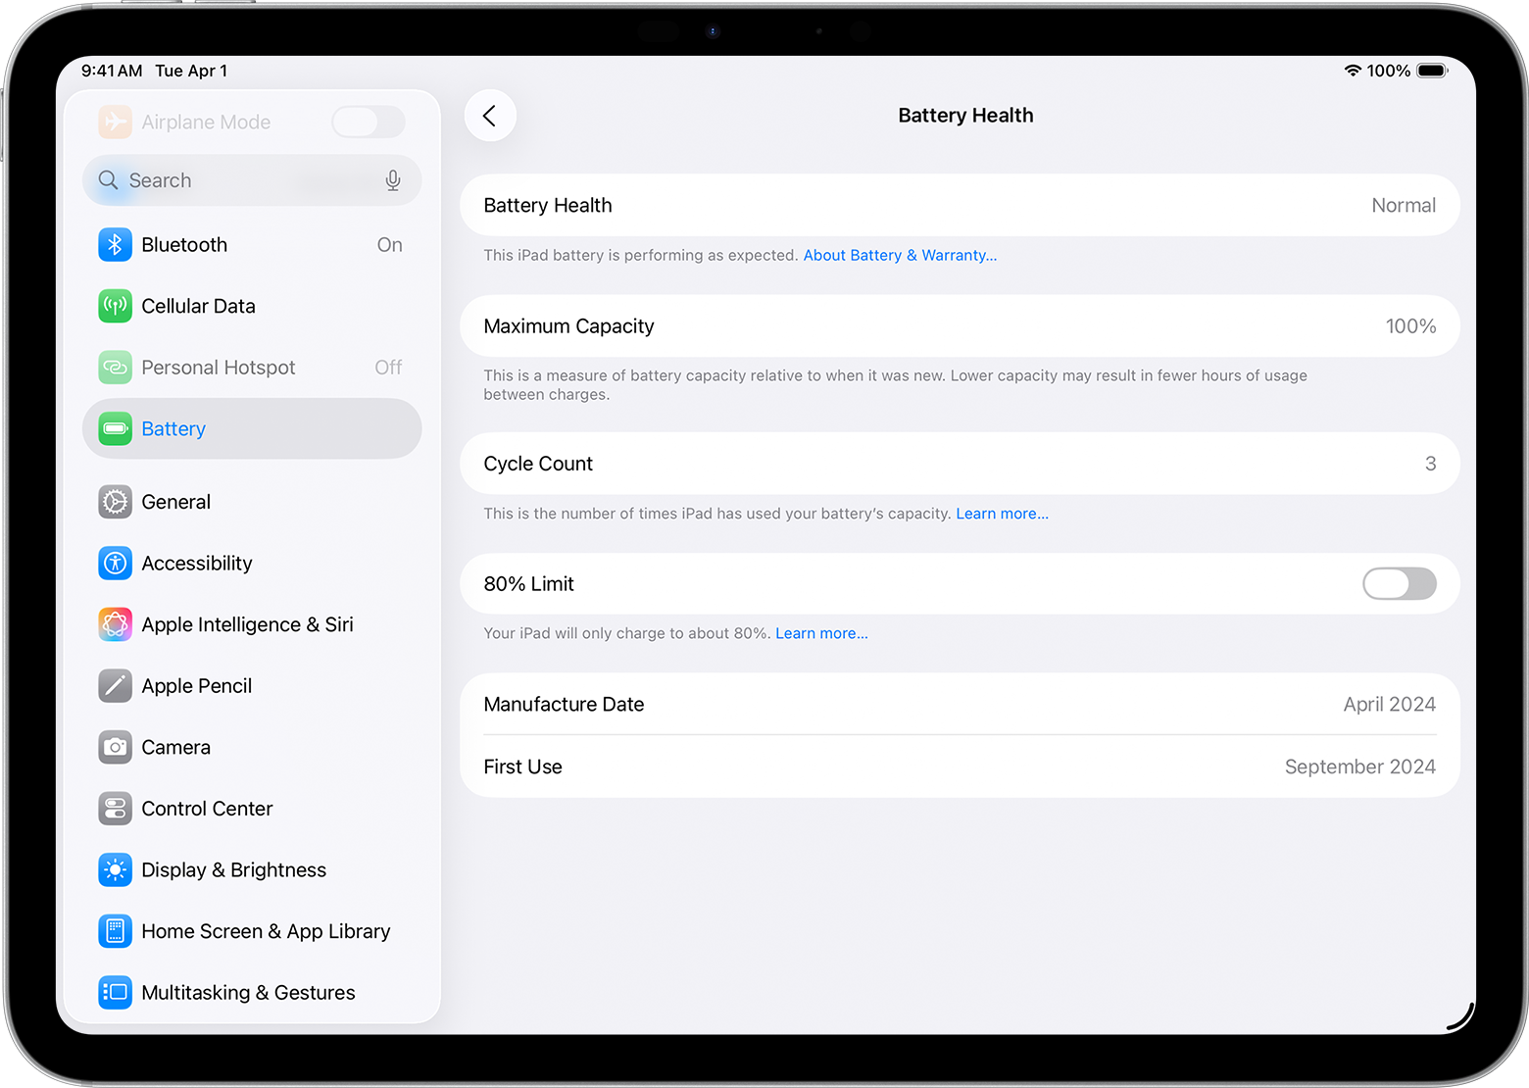Click the Battery icon in sidebar
This screenshot has width=1529, height=1088.
[x=115, y=428]
